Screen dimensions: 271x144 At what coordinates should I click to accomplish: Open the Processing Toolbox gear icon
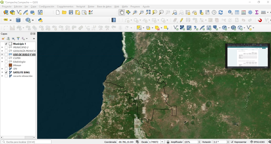[250, 12]
